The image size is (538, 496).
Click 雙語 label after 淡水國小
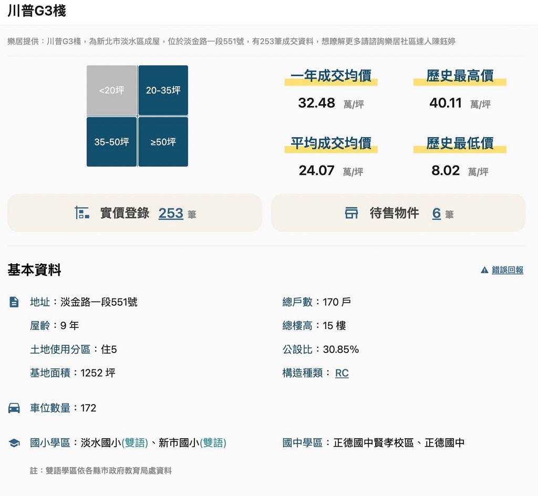135,443
